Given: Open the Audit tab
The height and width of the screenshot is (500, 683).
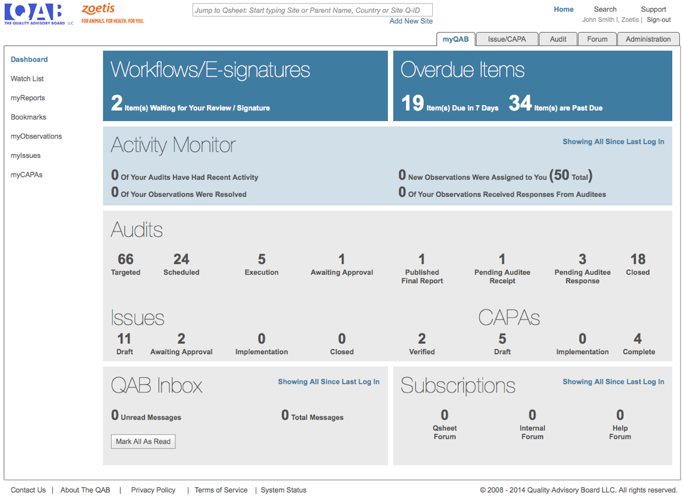Looking at the screenshot, I should click(558, 39).
